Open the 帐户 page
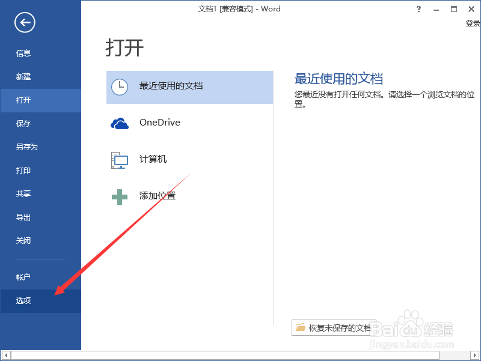 click(x=40, y=277)
